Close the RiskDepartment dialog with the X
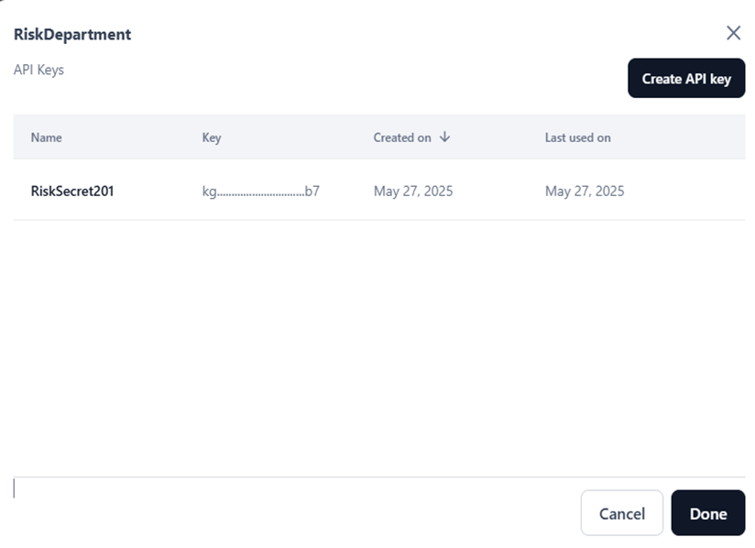This screenshot has width=755, height=548. [x=733, y=33]
